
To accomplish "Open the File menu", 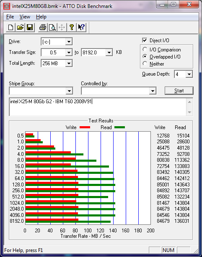I will [x=10, y=17].
